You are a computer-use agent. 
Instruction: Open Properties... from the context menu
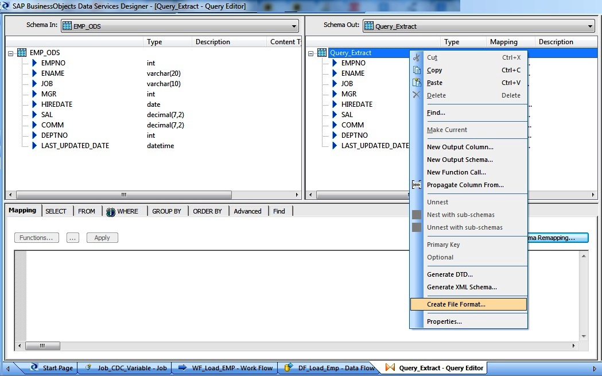point(469,321)
